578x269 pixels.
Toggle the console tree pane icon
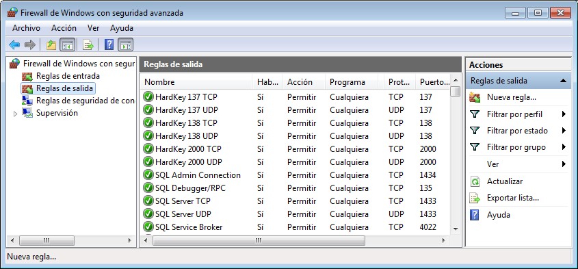click(68, 45)
